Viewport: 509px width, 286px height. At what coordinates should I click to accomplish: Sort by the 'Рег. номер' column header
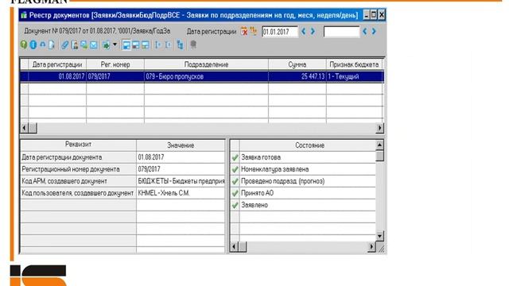(115, 64)
